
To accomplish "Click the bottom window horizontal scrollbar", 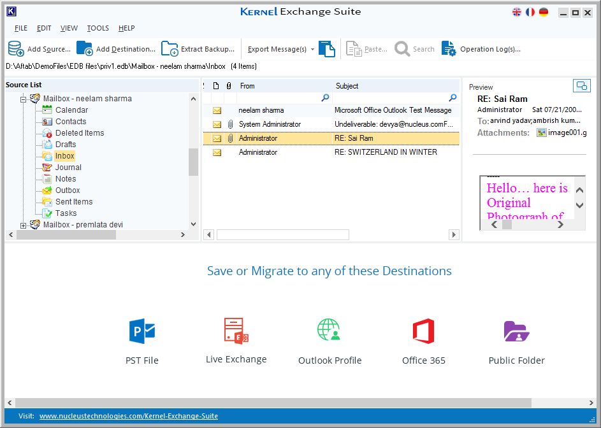I will [x=273, y=403].
